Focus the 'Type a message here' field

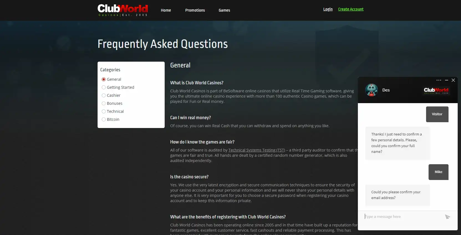(402, 217)
